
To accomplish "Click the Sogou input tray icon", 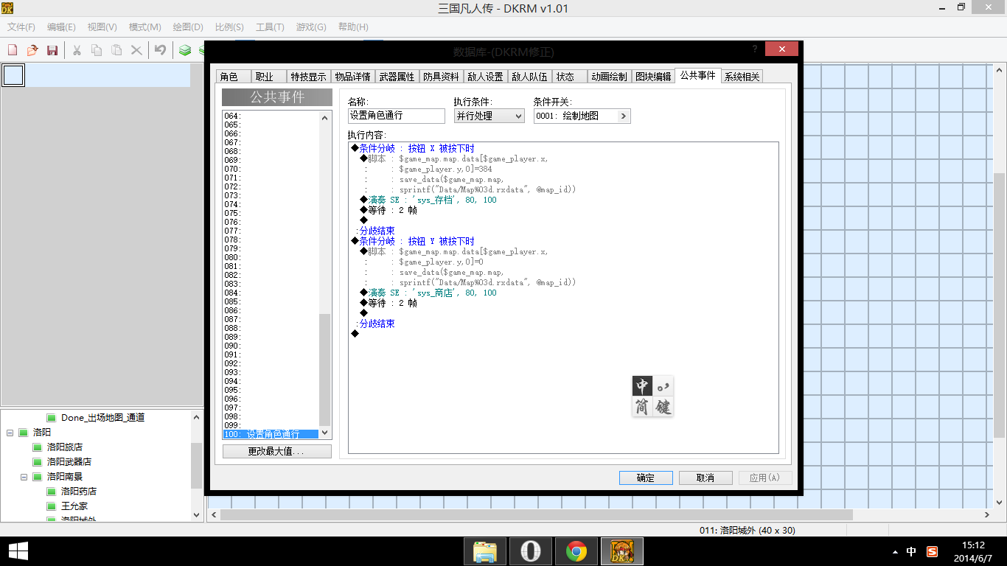I will [933, 551].
